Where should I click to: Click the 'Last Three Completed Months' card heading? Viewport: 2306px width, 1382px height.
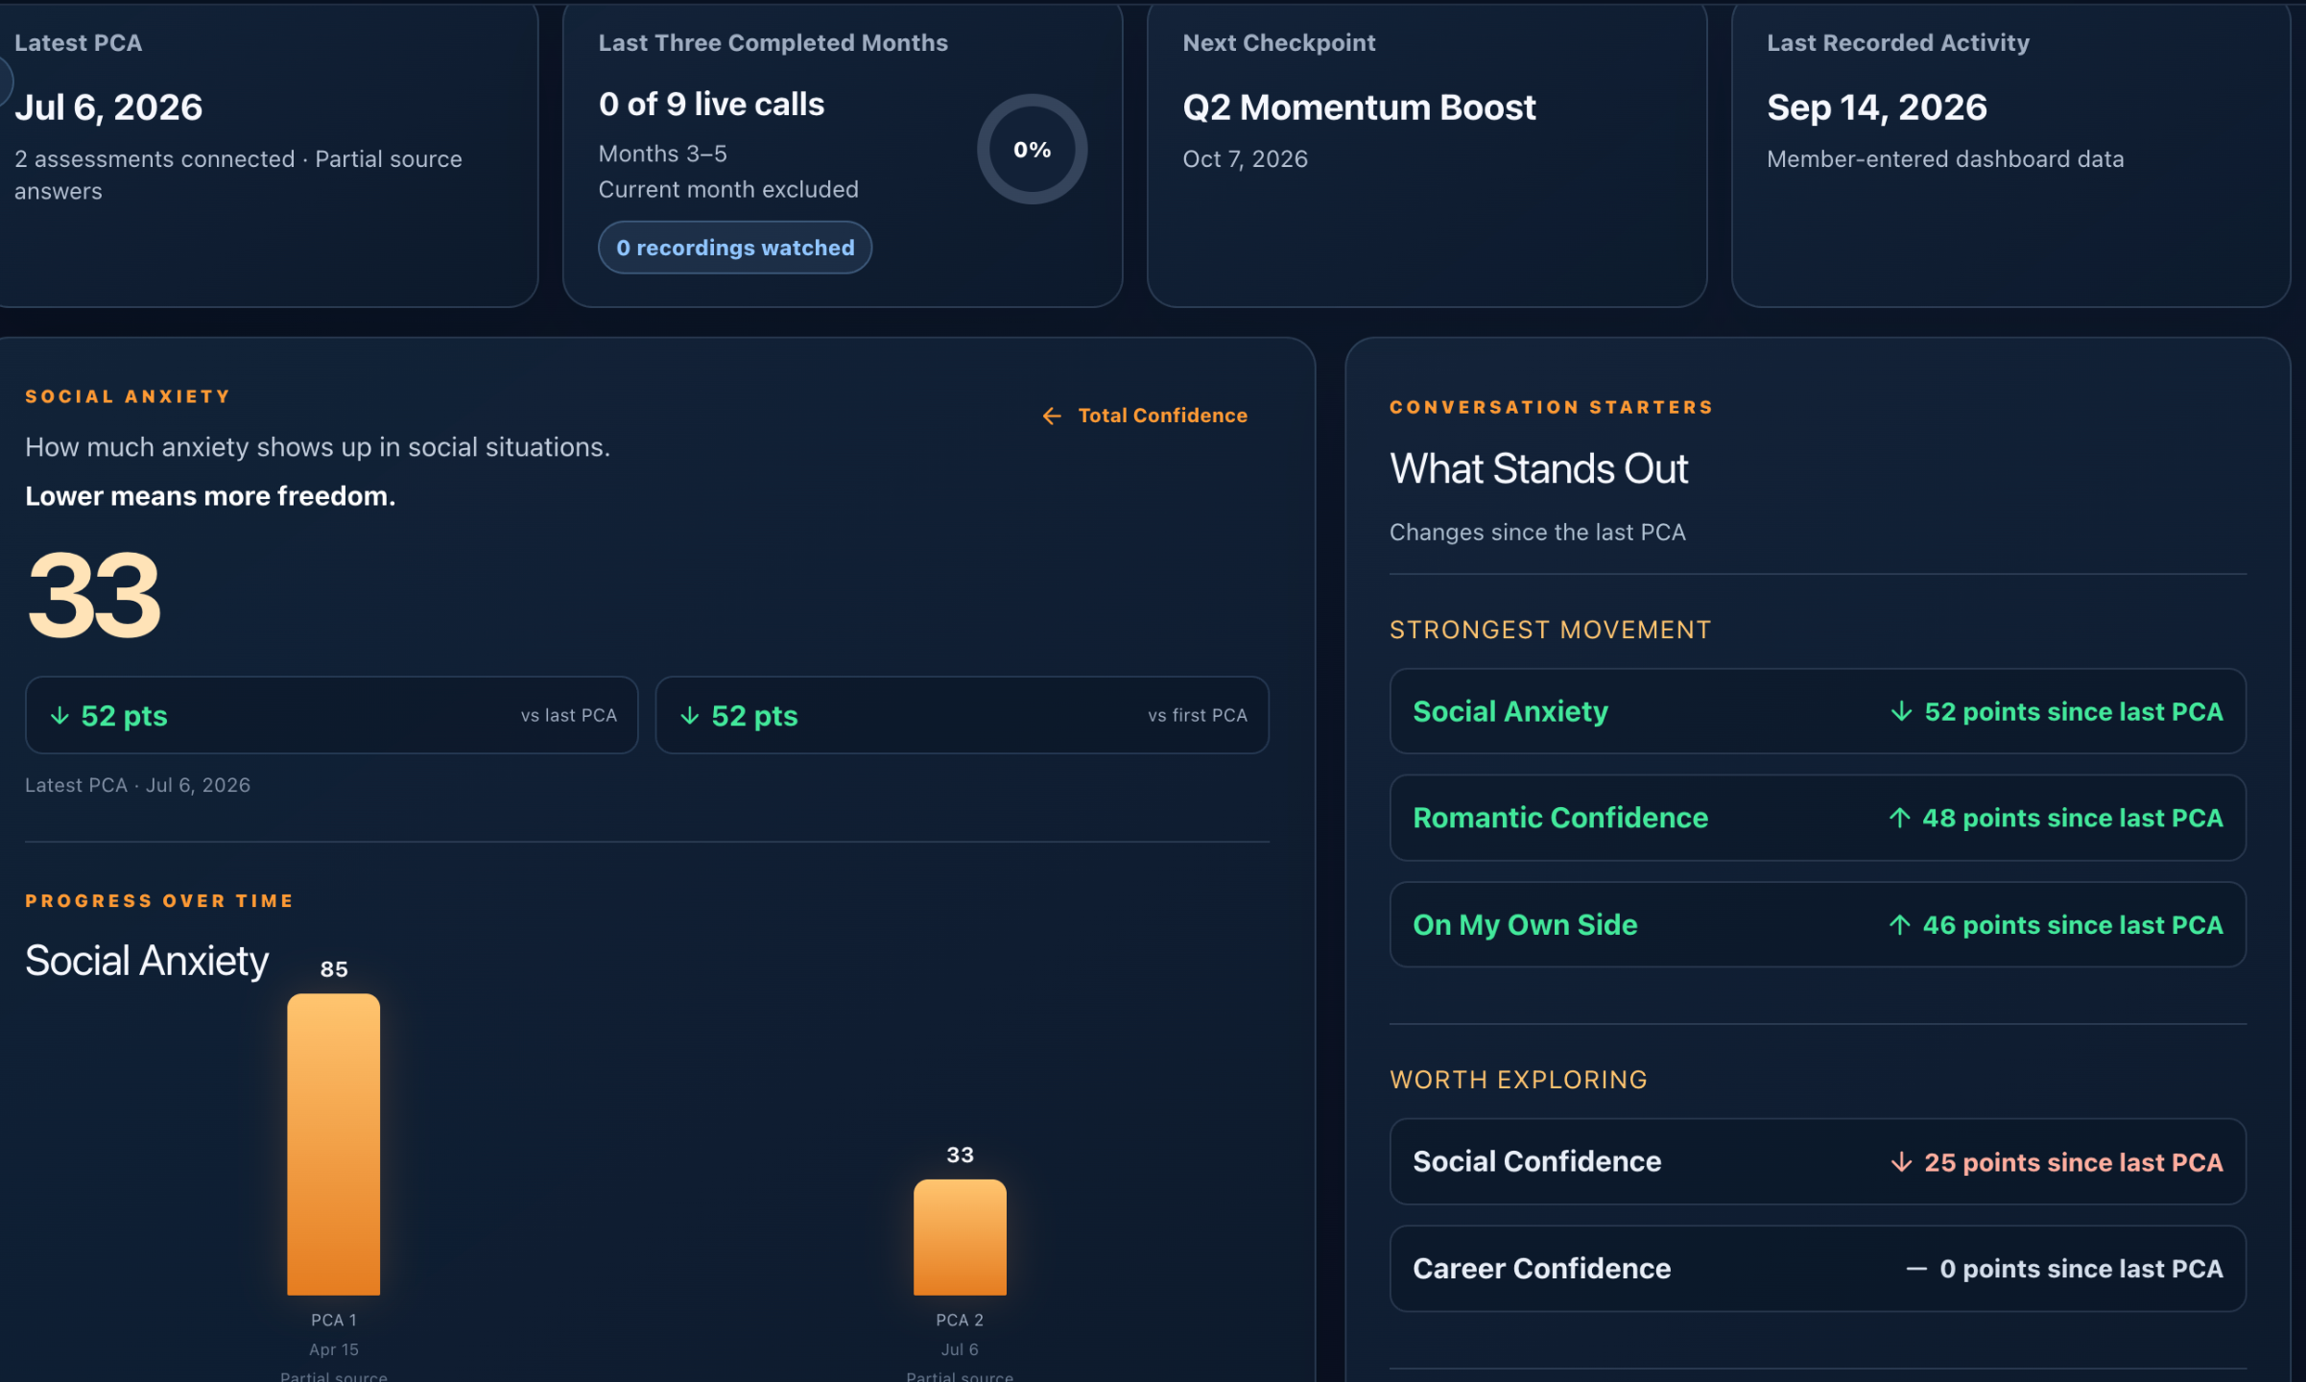(773, 43)
